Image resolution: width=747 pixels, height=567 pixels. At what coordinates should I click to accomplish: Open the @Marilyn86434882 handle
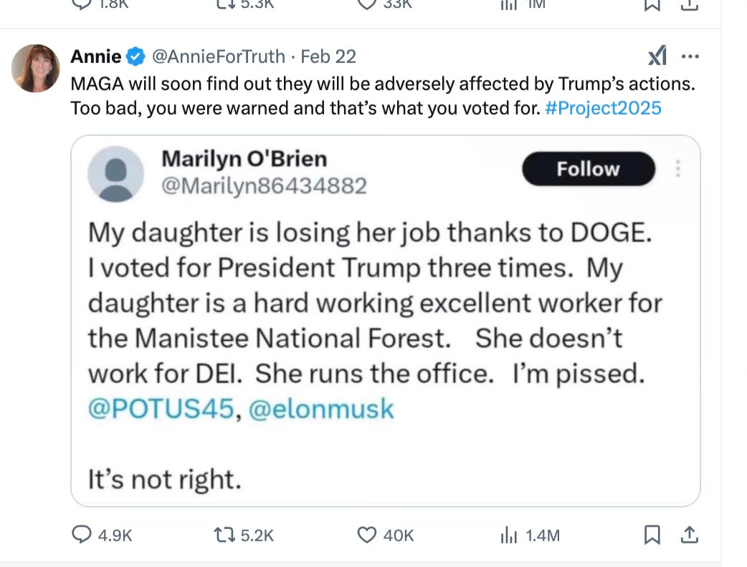click(x=264, y=186)
